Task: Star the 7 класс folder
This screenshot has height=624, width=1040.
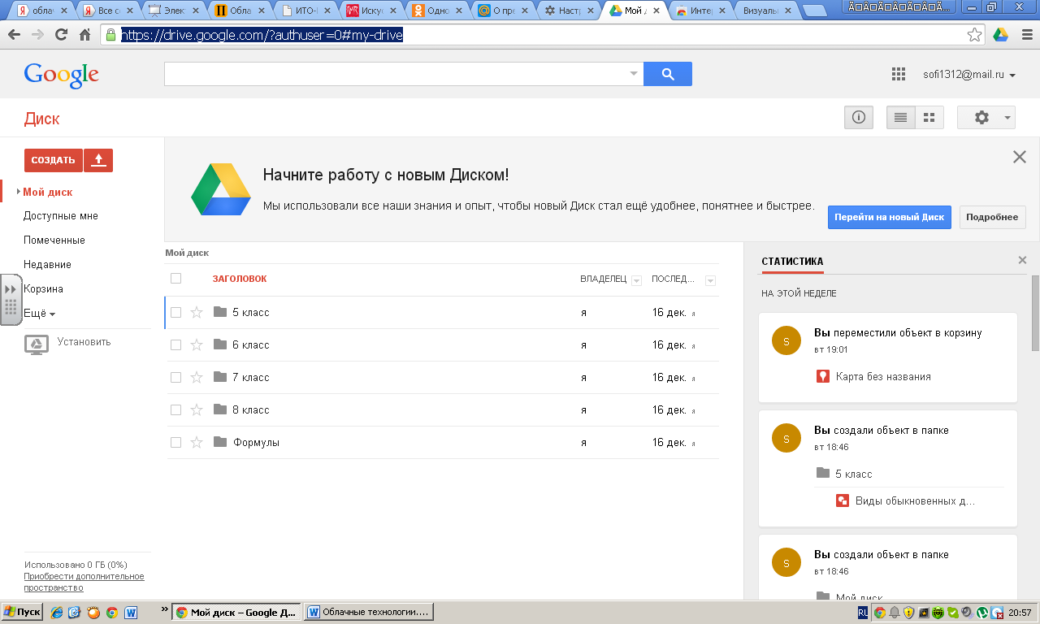Action: [x=196, y=377]
